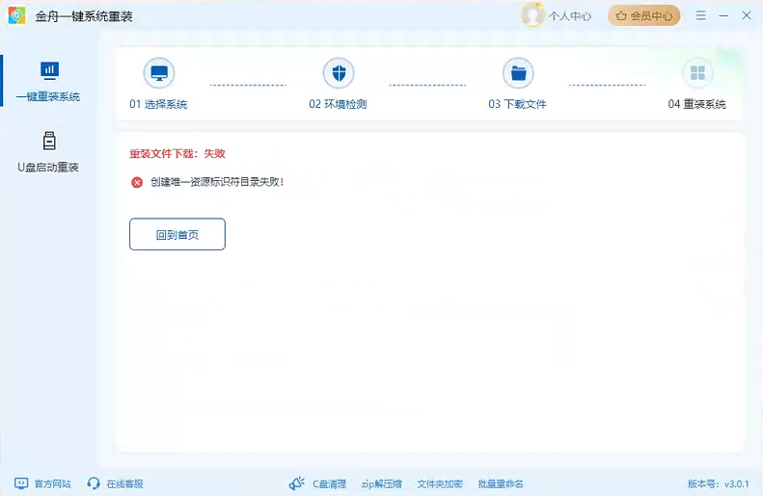
Task: Close the application window
Action: [747, 15]
